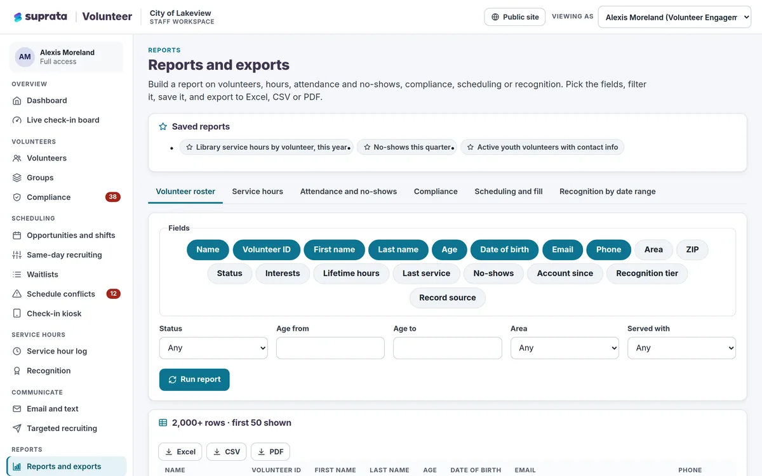
Task: Click the VOLUNTEER ID column header
Action: (276, 470)
